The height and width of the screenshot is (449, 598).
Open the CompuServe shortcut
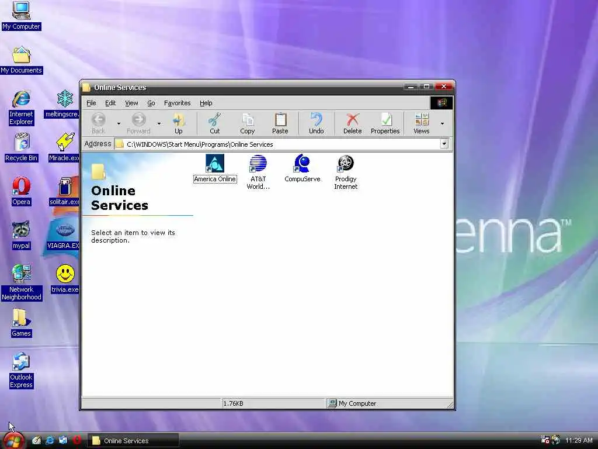[302, 168]
